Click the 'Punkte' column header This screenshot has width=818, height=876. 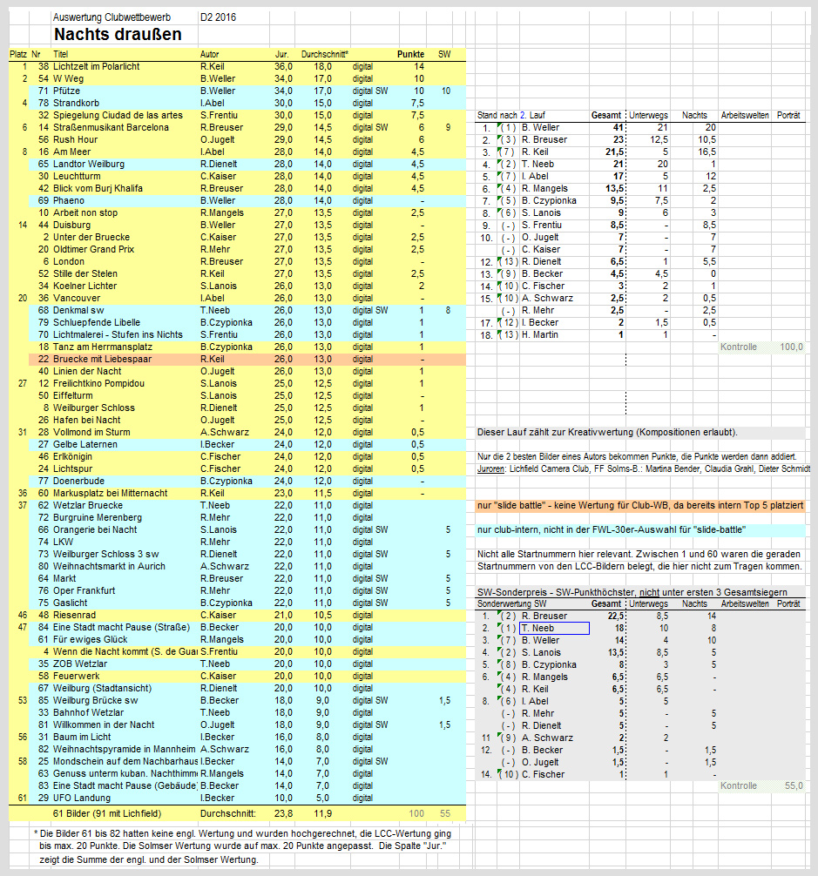click(410, 54)
